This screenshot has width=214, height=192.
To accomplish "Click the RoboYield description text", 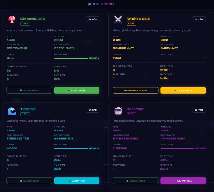I will 148,121.
